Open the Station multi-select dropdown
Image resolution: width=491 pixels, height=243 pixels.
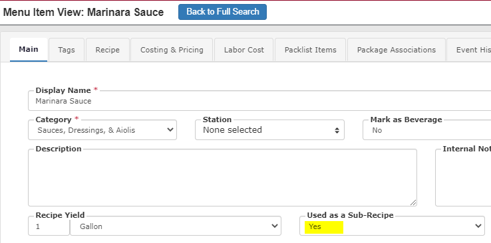point(269,130)
